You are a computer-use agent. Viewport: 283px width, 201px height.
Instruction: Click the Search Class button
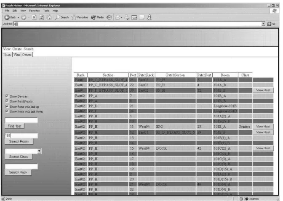19,157
